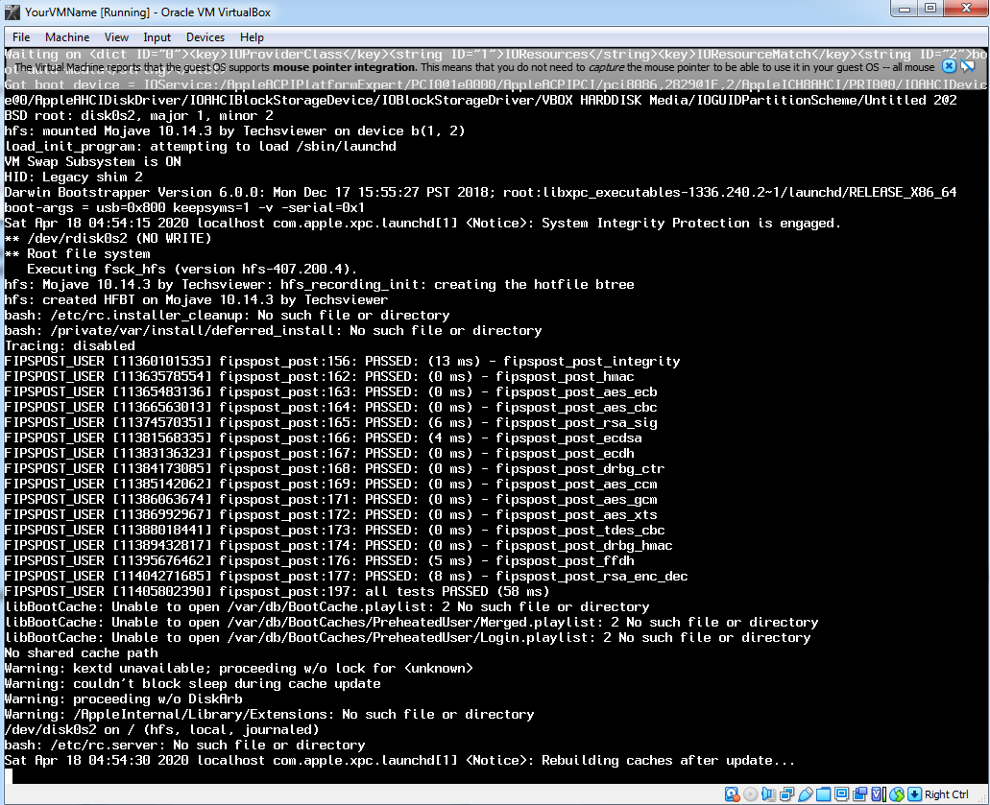Click the optical disc status icon

click(750, 794)
